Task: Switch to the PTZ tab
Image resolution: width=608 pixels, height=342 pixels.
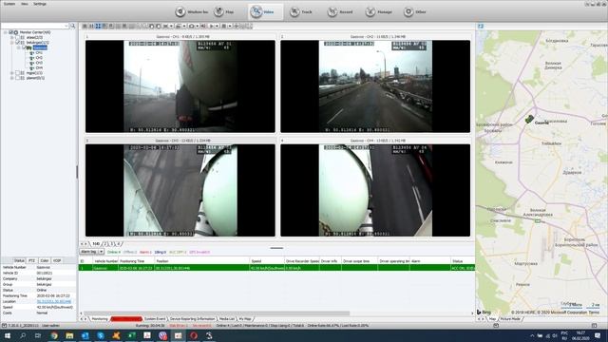Action: tap(31, 260)
